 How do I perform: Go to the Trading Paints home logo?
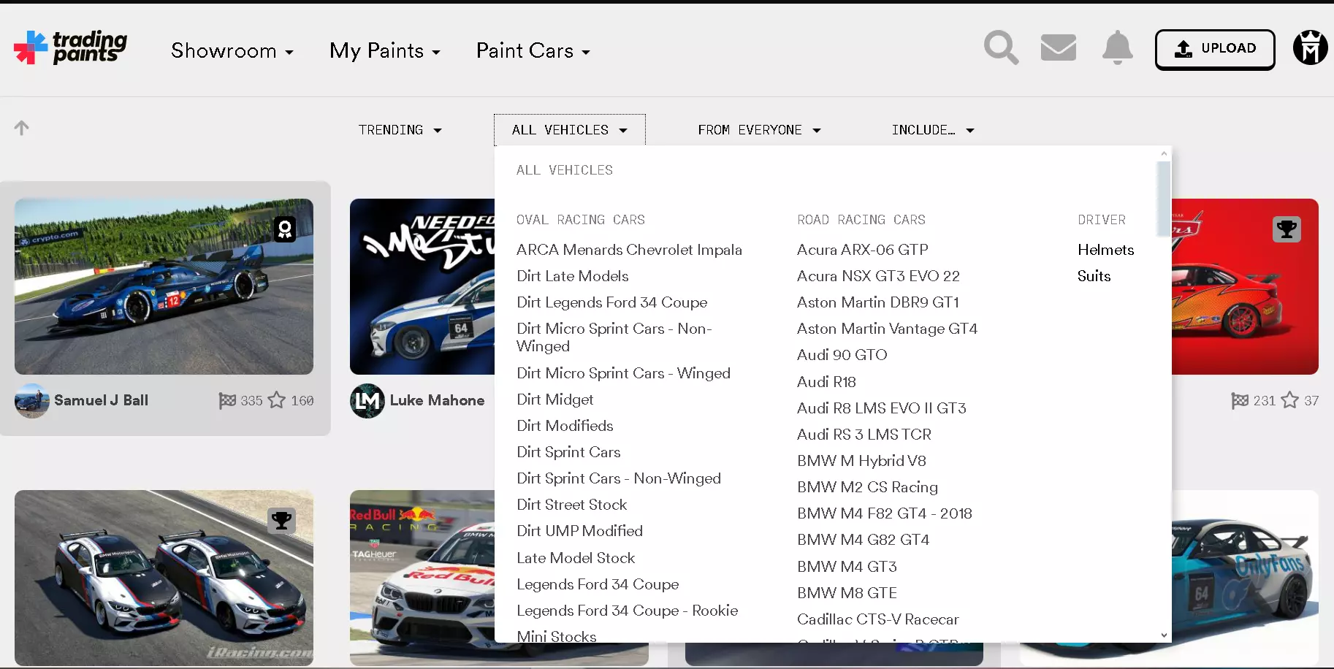[70, 47]
